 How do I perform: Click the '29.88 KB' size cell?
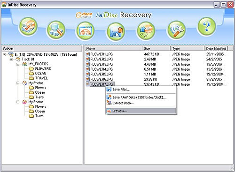pyautogui.click(x=150, y=79)
